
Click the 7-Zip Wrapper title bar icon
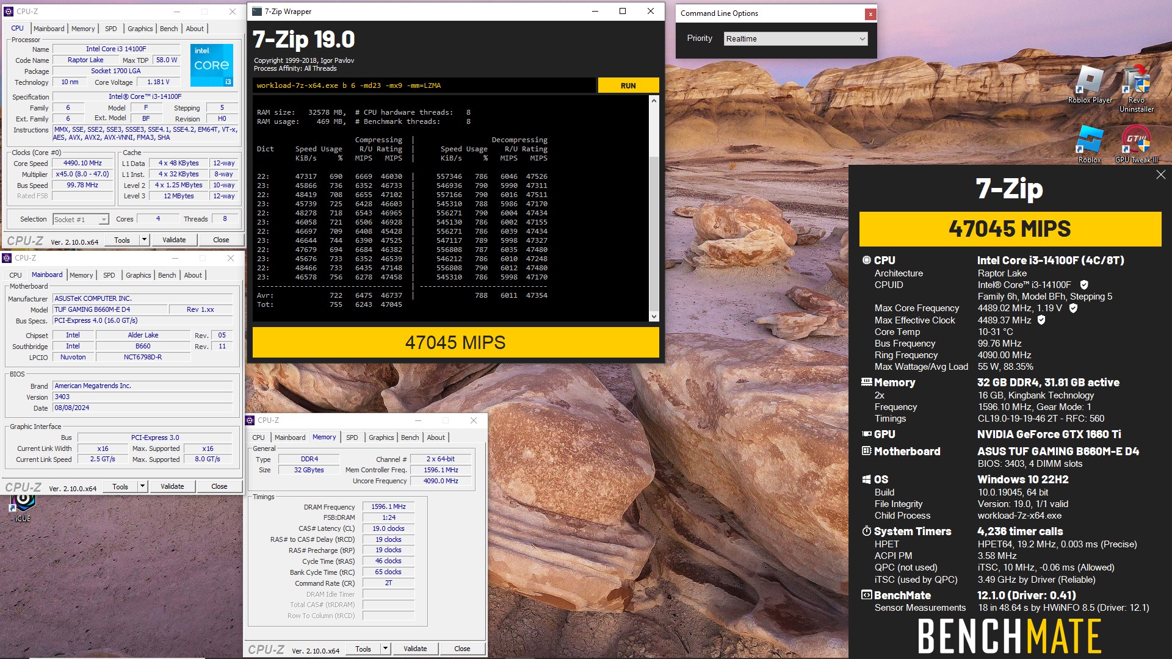(x=257, y=11)
